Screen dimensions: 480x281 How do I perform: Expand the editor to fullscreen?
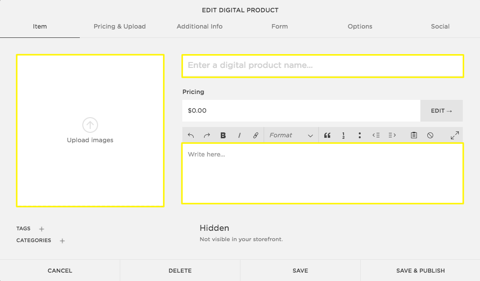(455, 135)
